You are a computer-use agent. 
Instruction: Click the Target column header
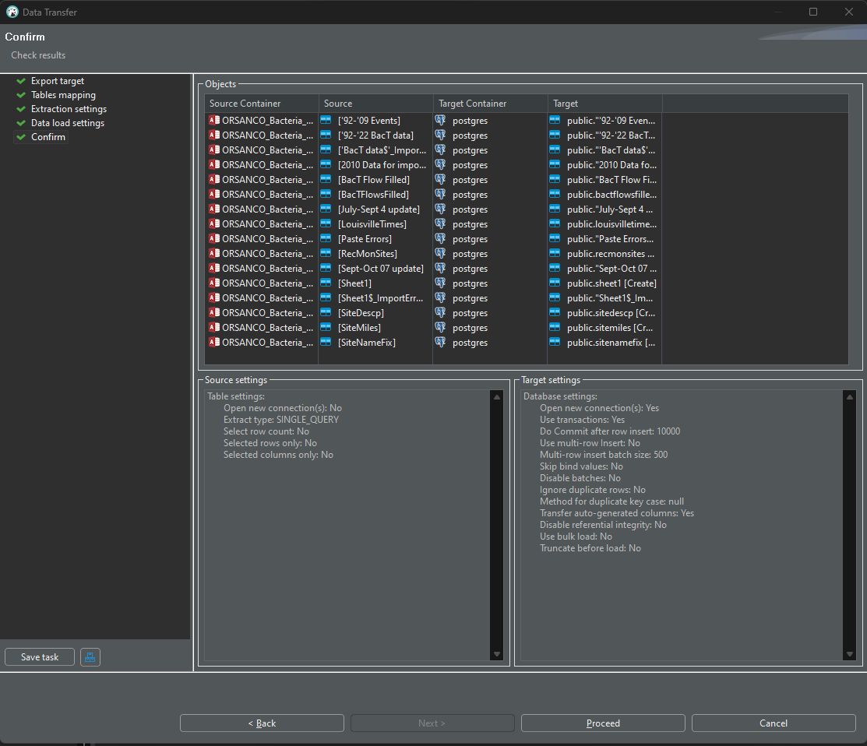(x=605, y=104)
